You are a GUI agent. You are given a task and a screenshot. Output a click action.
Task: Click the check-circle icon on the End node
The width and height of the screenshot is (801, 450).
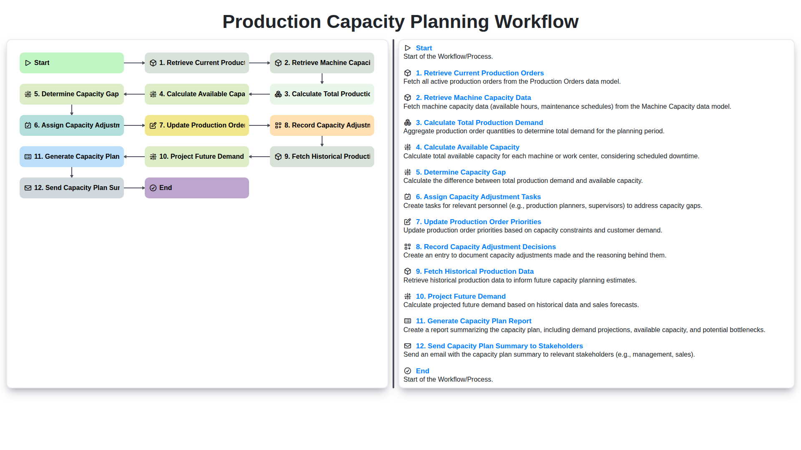pyautogui.click(x=153, y=187)
